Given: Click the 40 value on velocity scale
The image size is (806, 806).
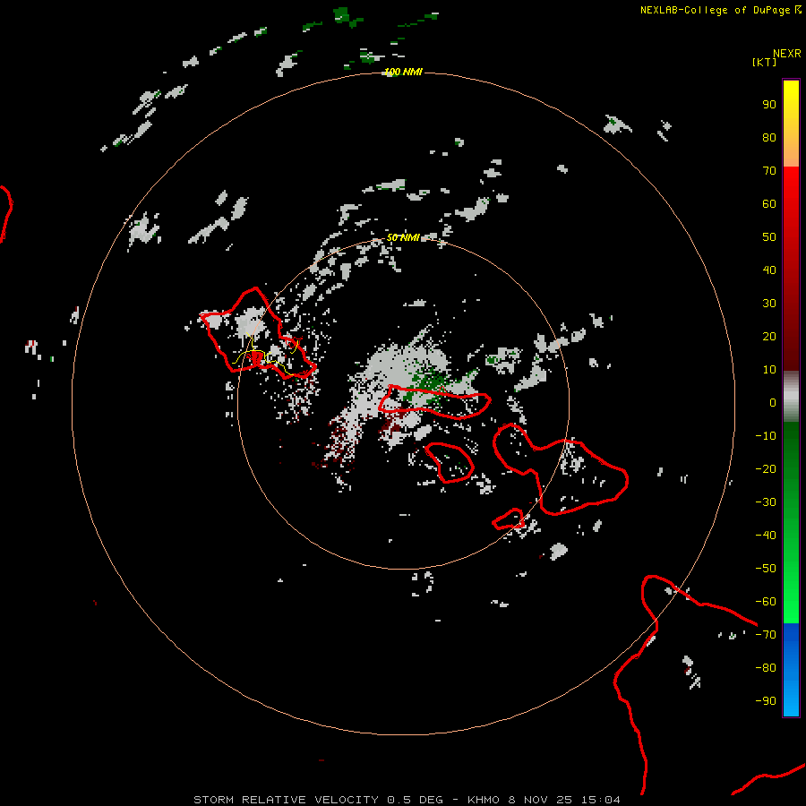Looking at the screenshot, I should (x=769, y=270).
